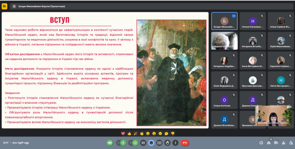Send the clapping hands reaction
This screenshot has height=149, width=295.
point(141,133)
